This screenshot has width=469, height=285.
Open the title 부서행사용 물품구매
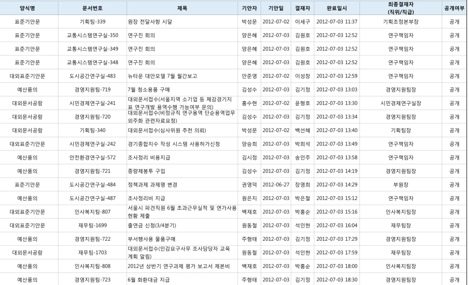(x=151, y=240)
